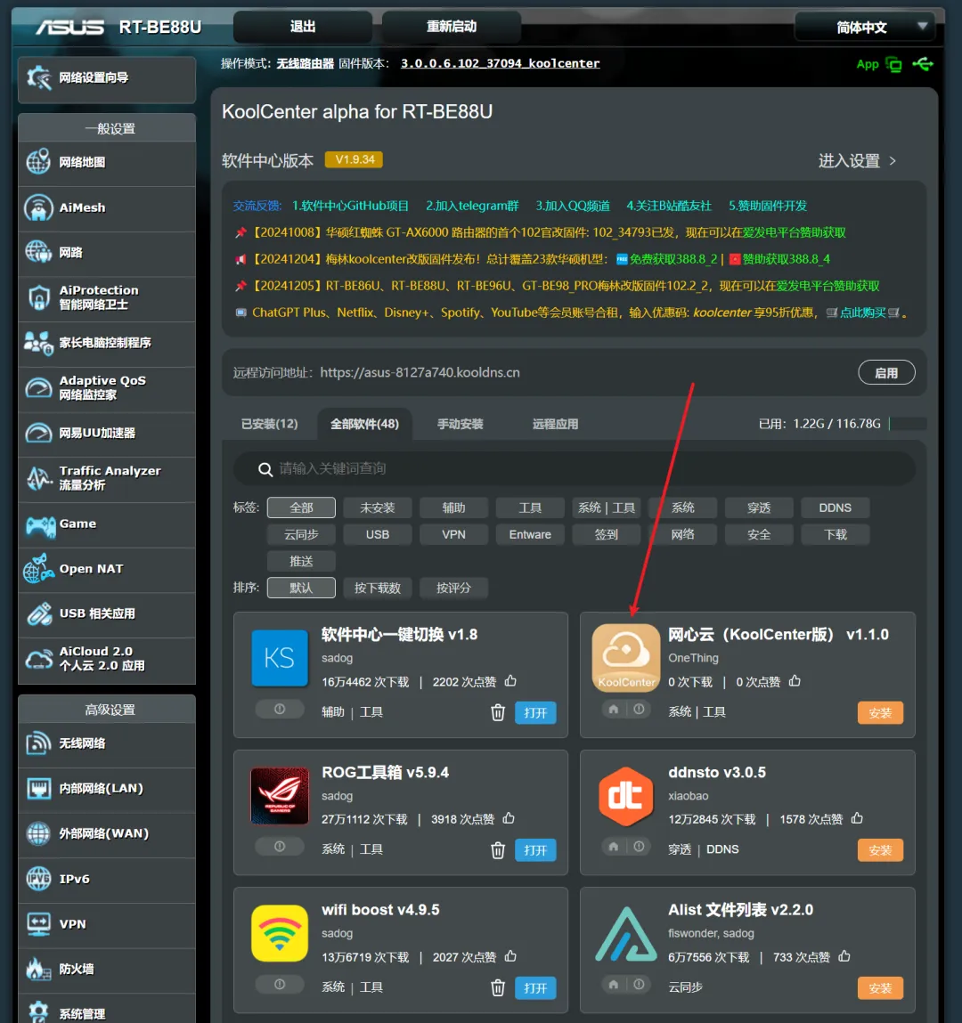Open the 无线网络 wireless icon
This screenshot has width=962, height=1023.
tap(38, 743)
